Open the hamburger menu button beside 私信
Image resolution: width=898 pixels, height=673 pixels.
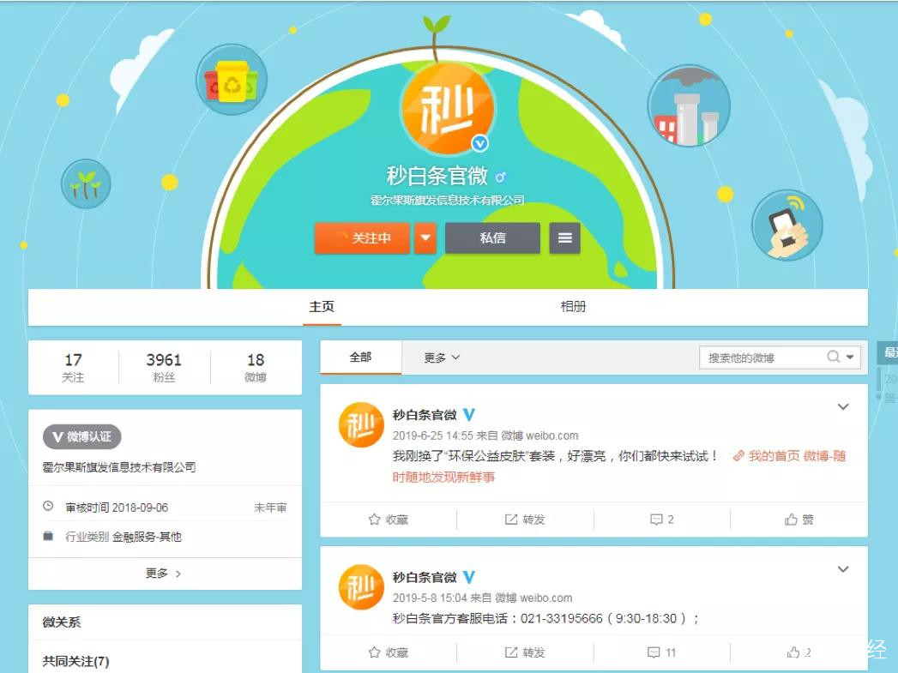coord(564,238)
